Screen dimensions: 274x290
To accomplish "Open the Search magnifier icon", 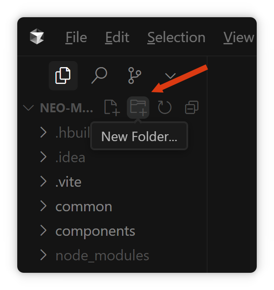I will 99,75.
